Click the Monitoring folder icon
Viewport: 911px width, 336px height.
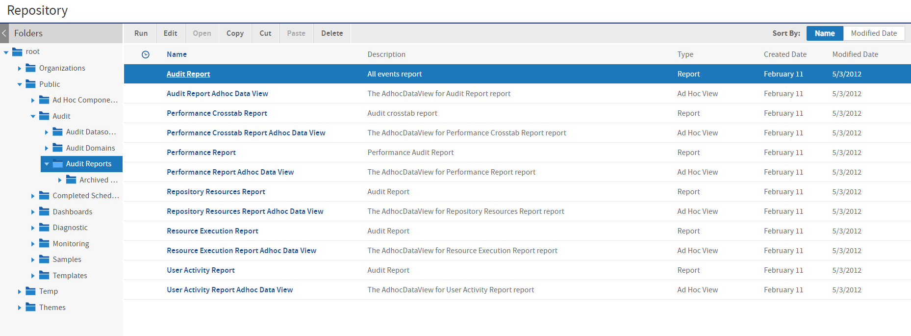coord(44,243)
